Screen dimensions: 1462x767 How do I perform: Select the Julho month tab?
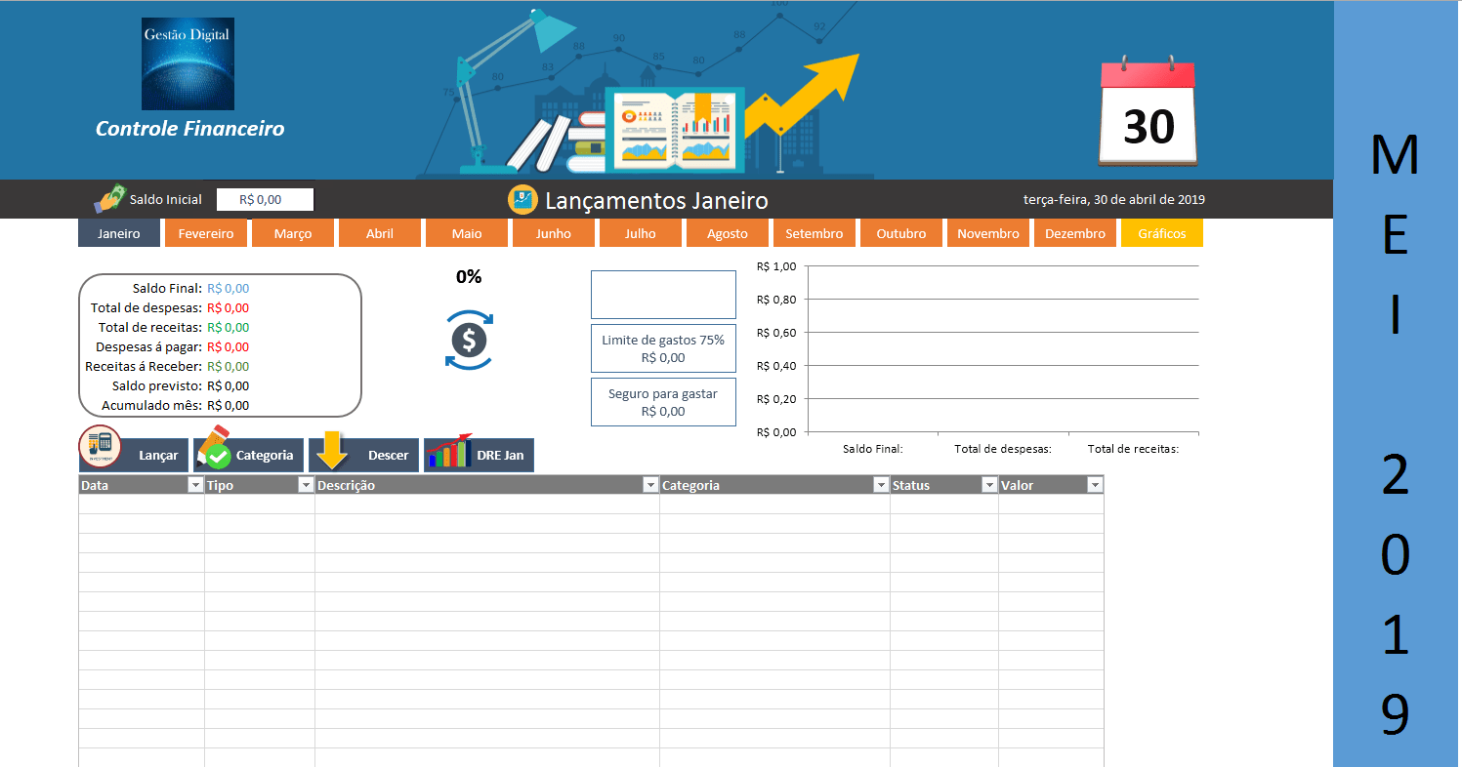(641, 234)
